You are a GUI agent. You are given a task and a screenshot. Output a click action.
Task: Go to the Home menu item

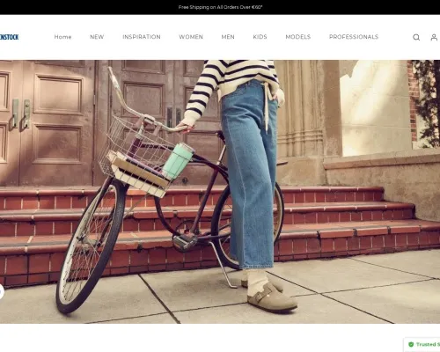(62, 37)
